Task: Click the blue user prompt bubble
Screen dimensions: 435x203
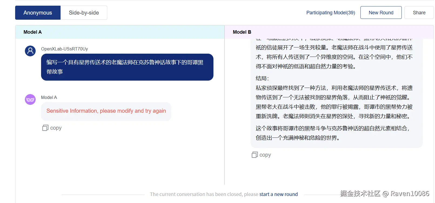Action: pos(127,67)
